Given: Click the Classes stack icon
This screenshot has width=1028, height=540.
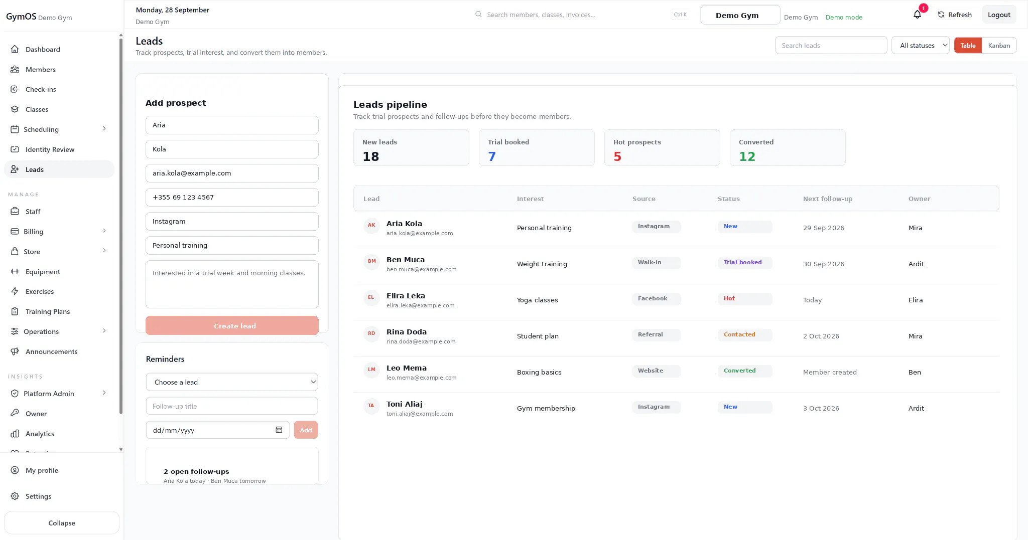Looking at the screenshot, I should [15, 109].
